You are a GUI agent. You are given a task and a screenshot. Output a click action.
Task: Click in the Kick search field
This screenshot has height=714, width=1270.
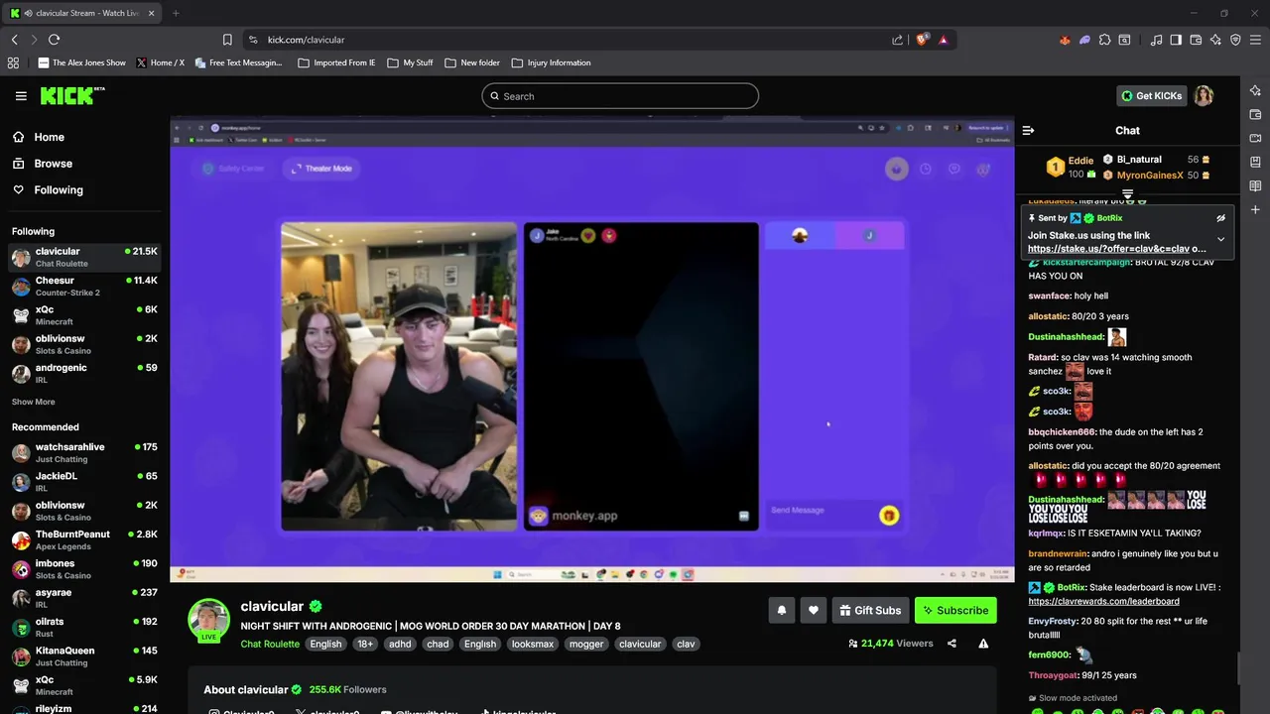coord(620,96)
